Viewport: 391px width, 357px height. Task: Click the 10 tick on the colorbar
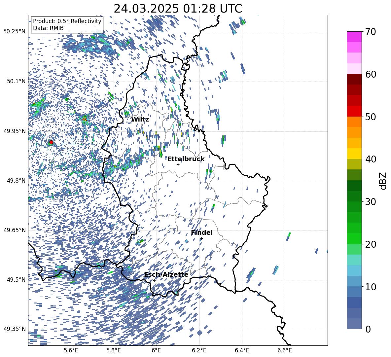371,287
